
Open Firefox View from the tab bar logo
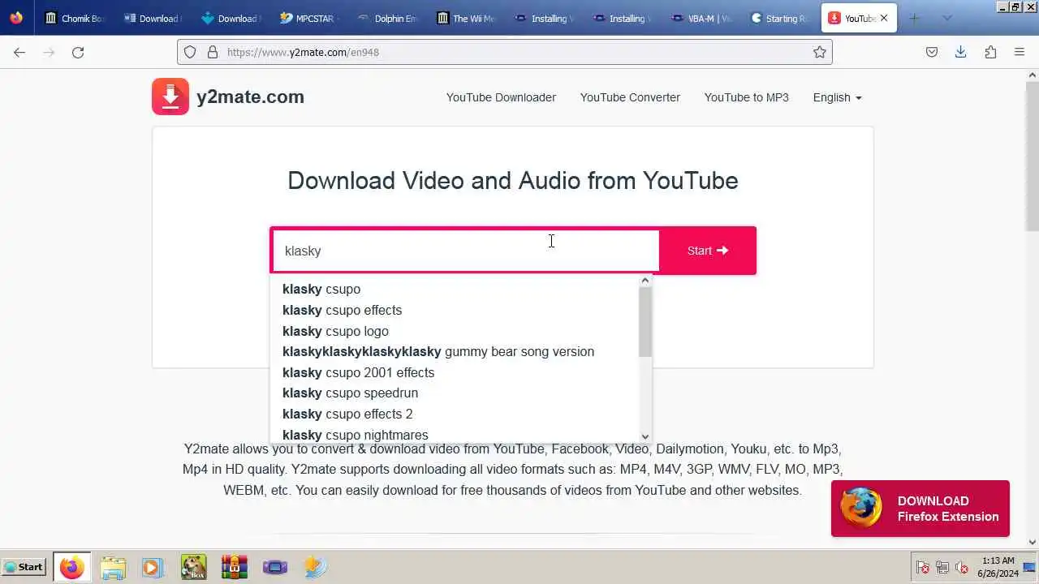[16, 18]
